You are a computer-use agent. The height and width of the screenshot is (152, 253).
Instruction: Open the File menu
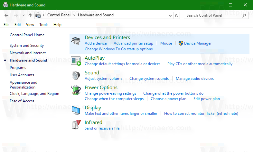click(6, 25)
